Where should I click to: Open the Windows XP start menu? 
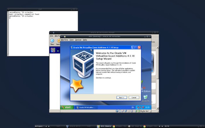(67, 108)
